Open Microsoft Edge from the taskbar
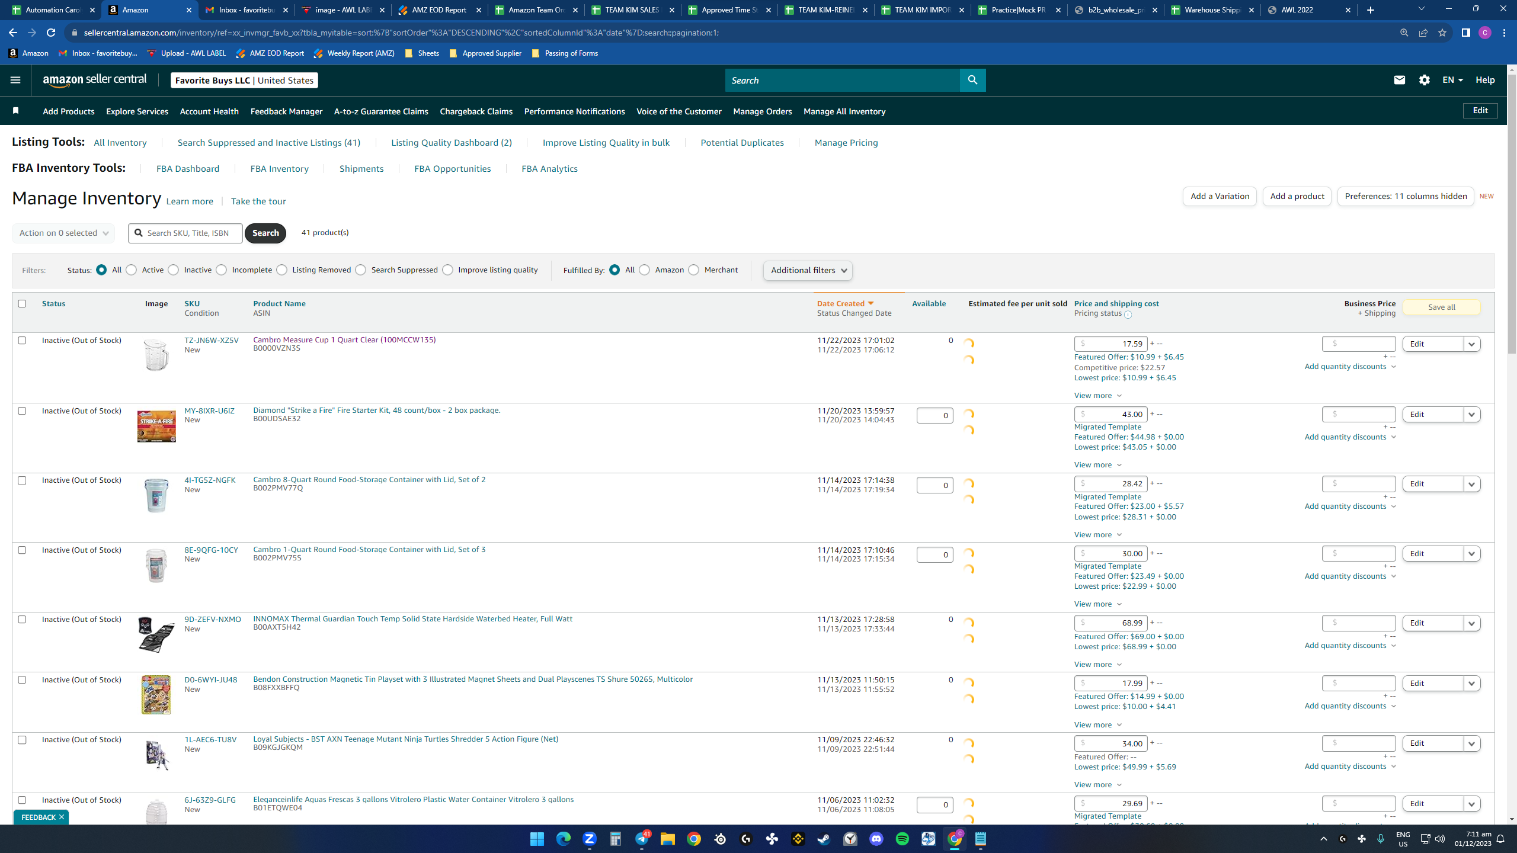Screen dimensions: 1517x853 (563, 839)
